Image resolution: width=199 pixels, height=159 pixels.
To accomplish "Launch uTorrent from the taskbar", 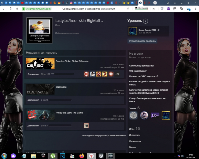I will click(53, 156).
